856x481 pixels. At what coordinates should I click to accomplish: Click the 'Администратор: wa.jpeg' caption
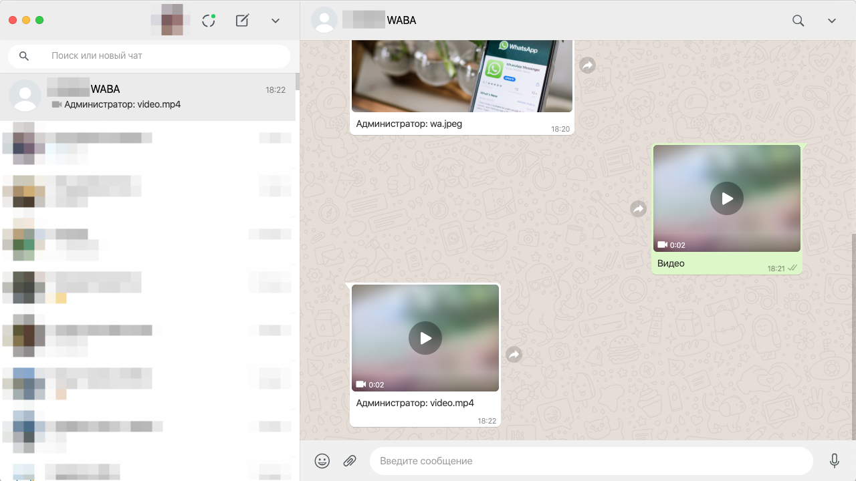409,124
